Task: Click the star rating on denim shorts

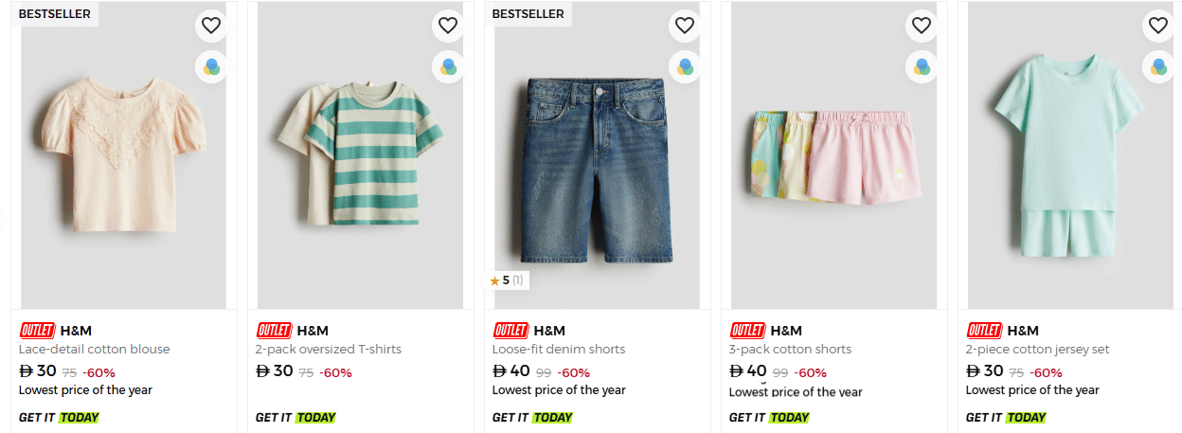Action: pos(506,280)
